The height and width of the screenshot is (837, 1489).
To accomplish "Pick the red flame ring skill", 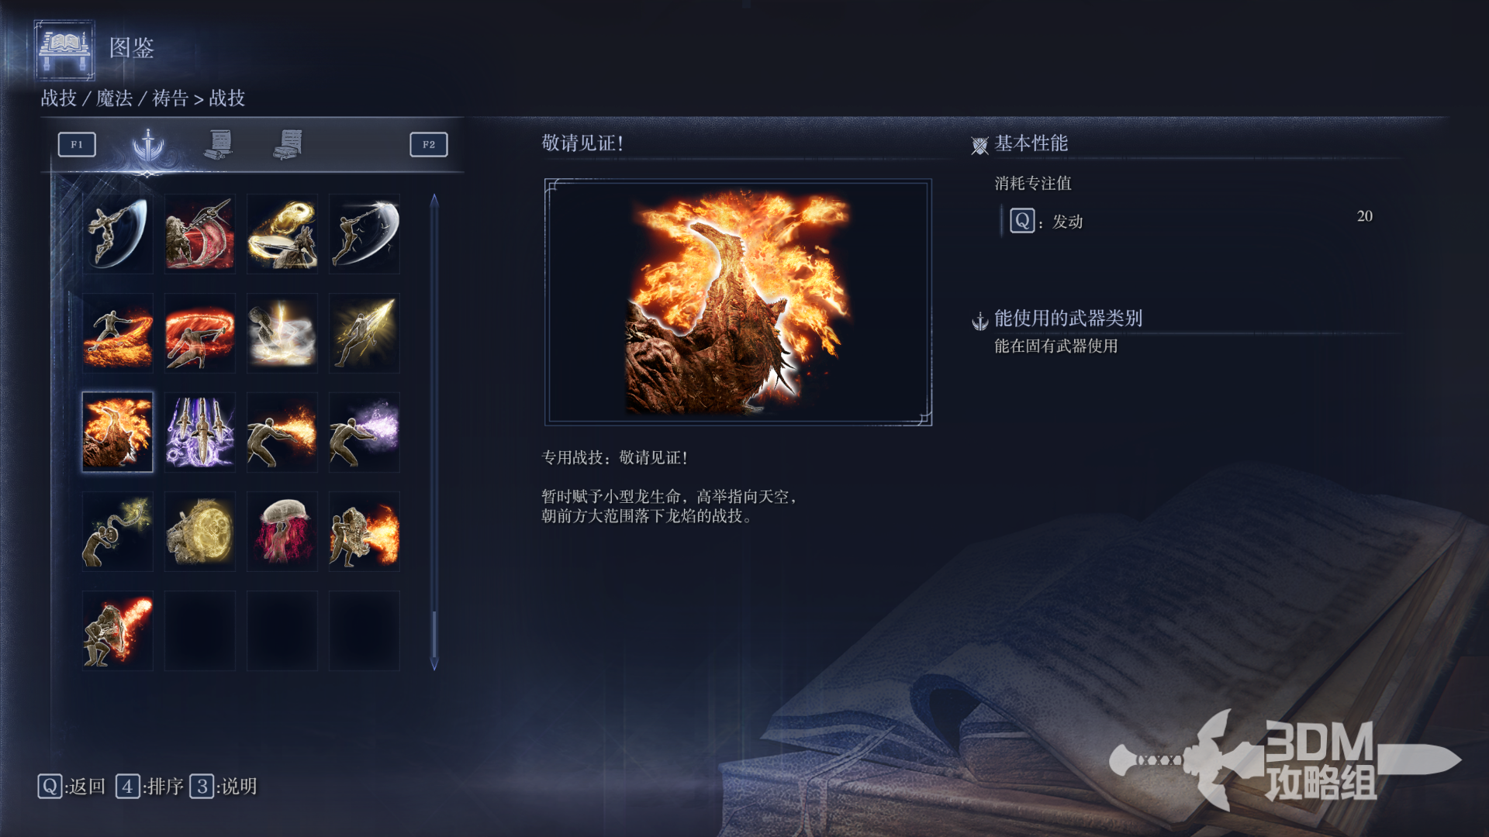I will click(200, 332).
